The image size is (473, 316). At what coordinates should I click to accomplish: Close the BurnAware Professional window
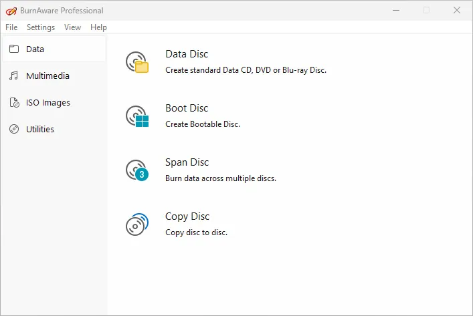pos(457,11)
